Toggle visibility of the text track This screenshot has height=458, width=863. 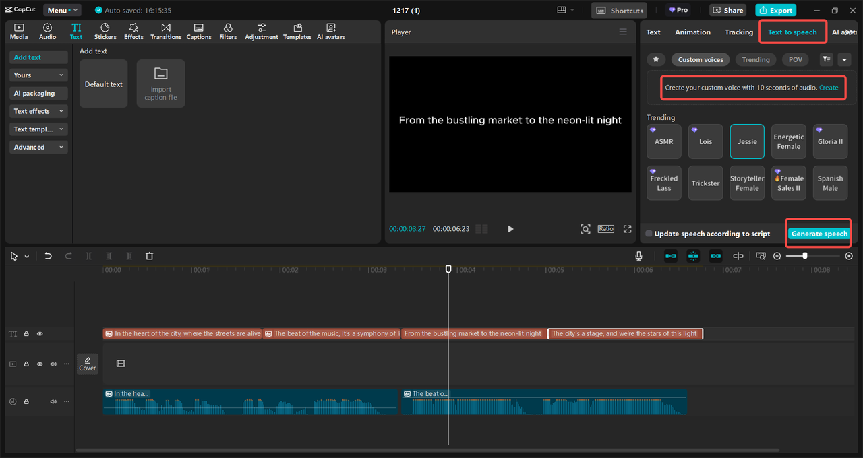[40, 333]
